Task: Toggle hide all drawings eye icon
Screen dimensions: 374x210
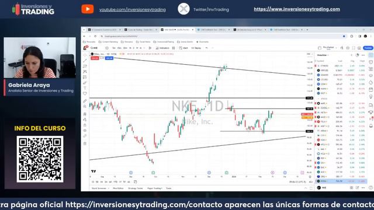Action: tap(85, 131)
